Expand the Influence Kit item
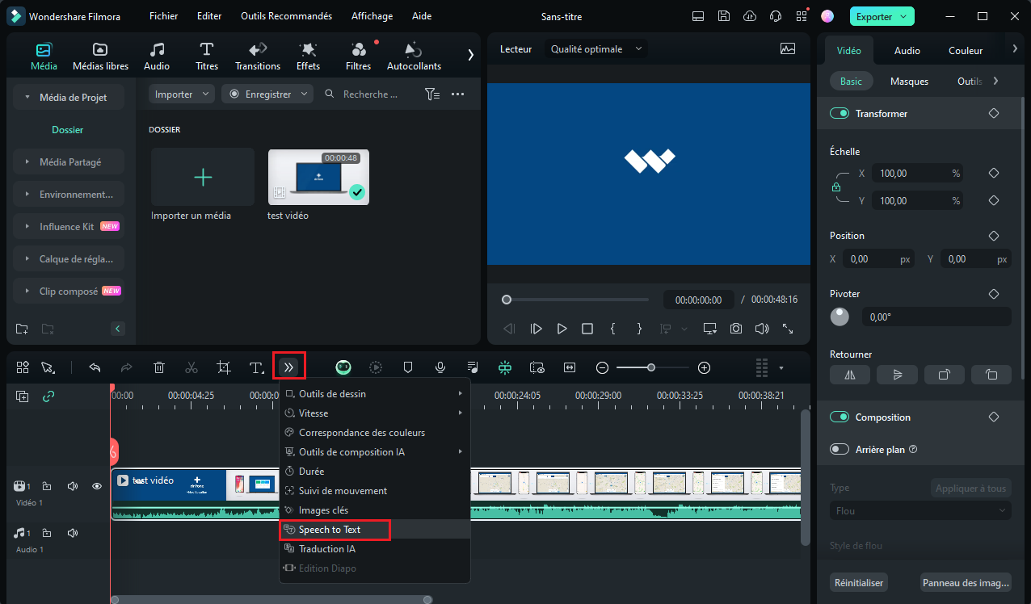This screenshot has height=604, width=1031. 69,227
